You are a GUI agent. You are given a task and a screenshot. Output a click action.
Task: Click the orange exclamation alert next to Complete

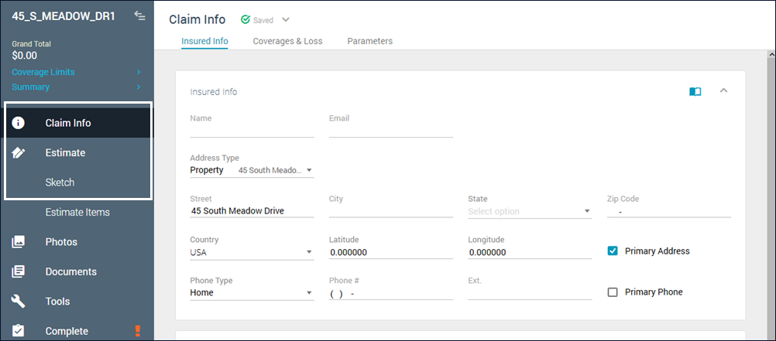pyautogui.click(x=138, y=331)
